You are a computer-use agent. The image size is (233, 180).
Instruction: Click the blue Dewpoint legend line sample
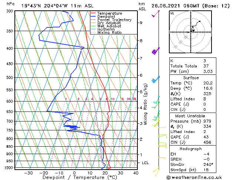(x=93, y=16)
